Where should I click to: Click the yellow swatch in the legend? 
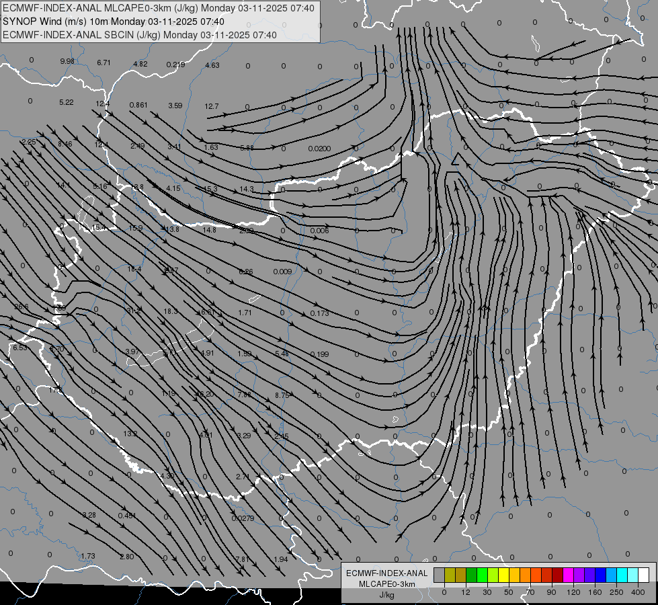(503, 575)
